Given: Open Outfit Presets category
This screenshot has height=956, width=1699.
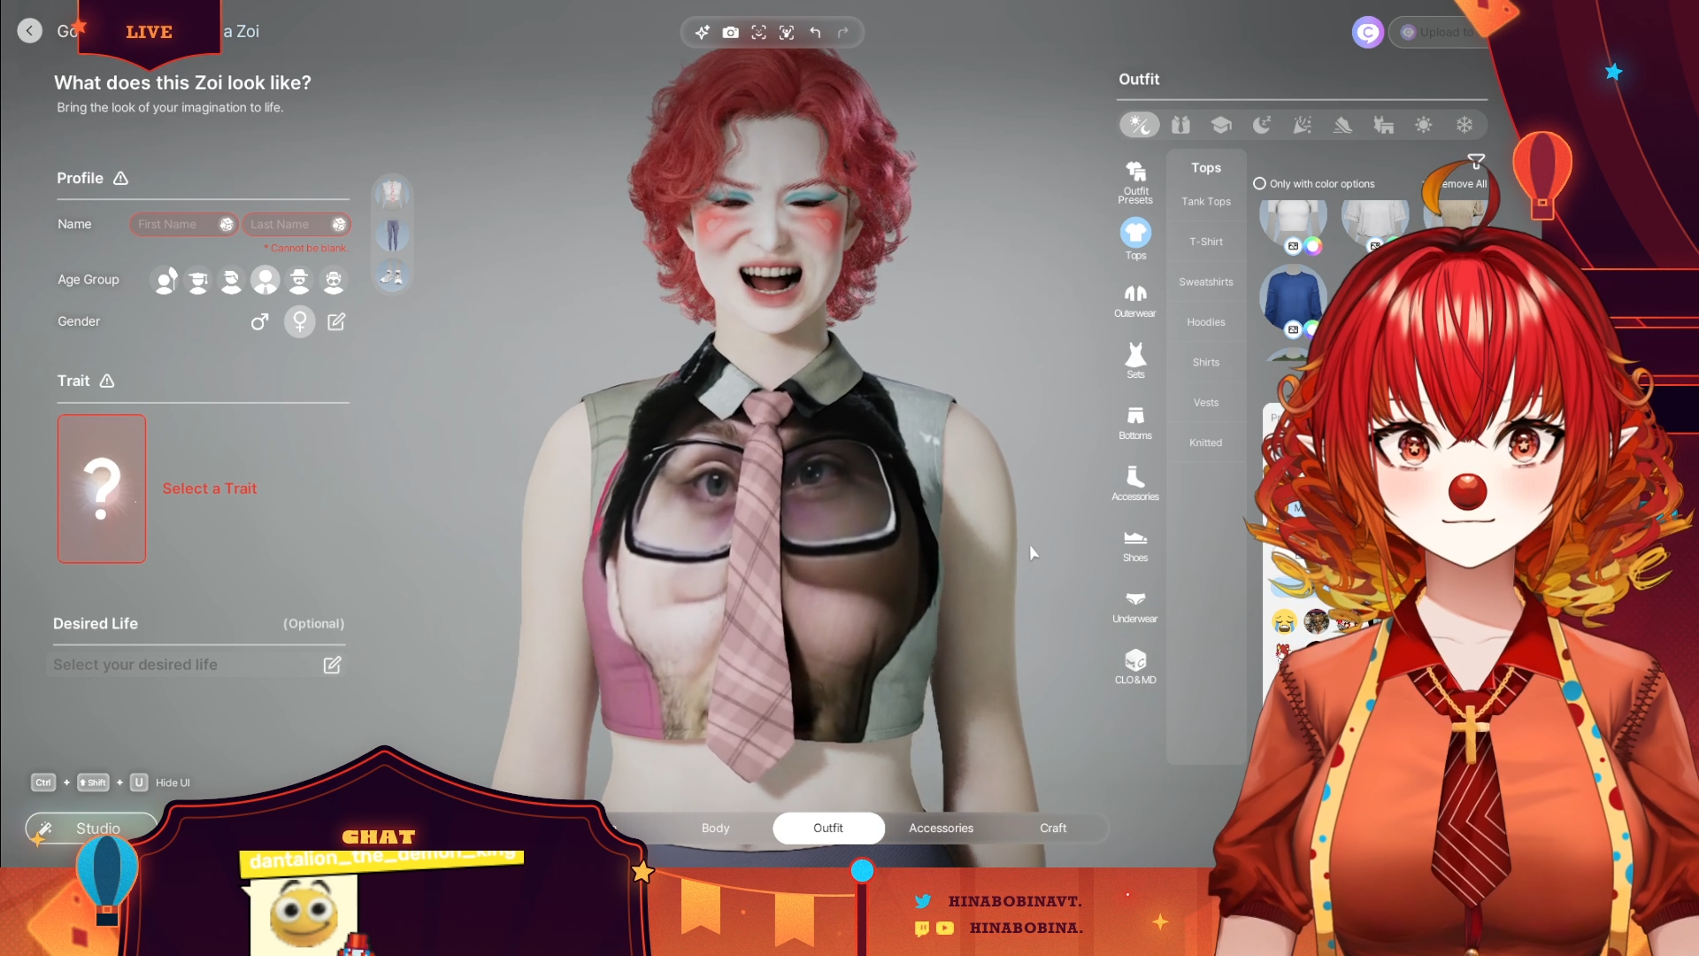Looking at the screenshot, I should click(1135, 182).
